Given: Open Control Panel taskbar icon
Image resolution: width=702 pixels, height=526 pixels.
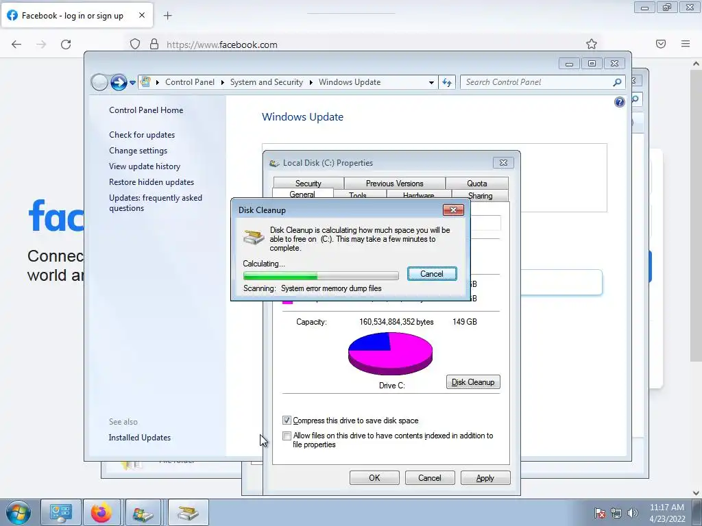Looking at the screenshot, I should (61, 512).
